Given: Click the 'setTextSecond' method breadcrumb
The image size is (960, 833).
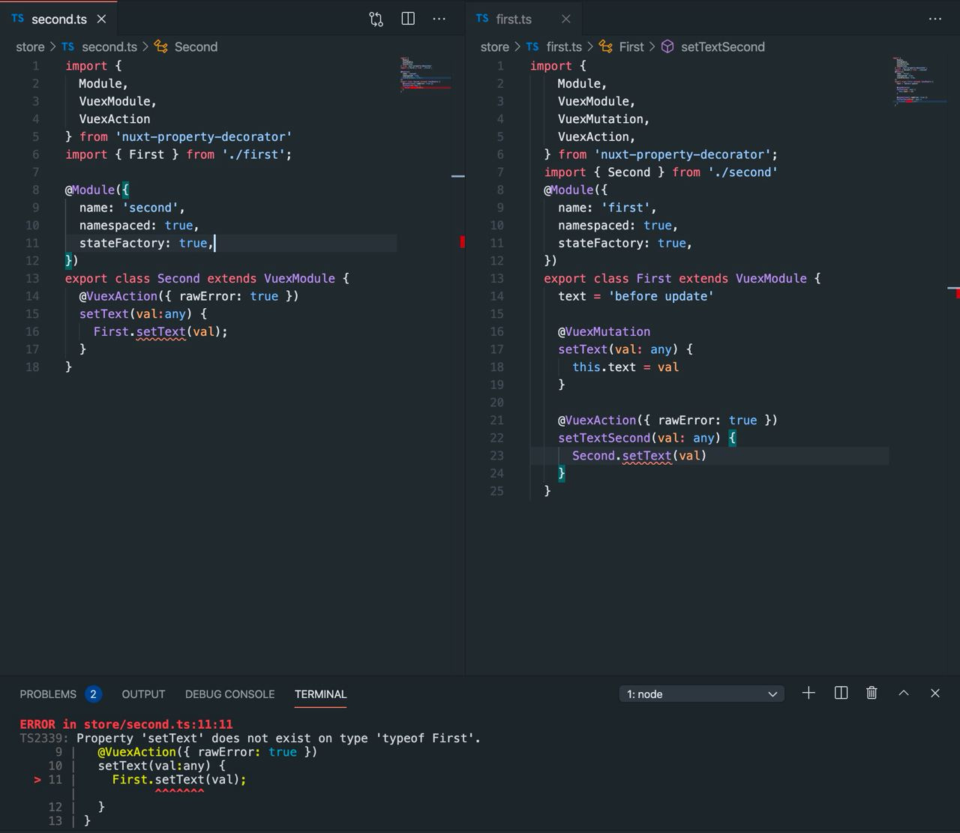Looking at the screenshot, I should (722, 46).
